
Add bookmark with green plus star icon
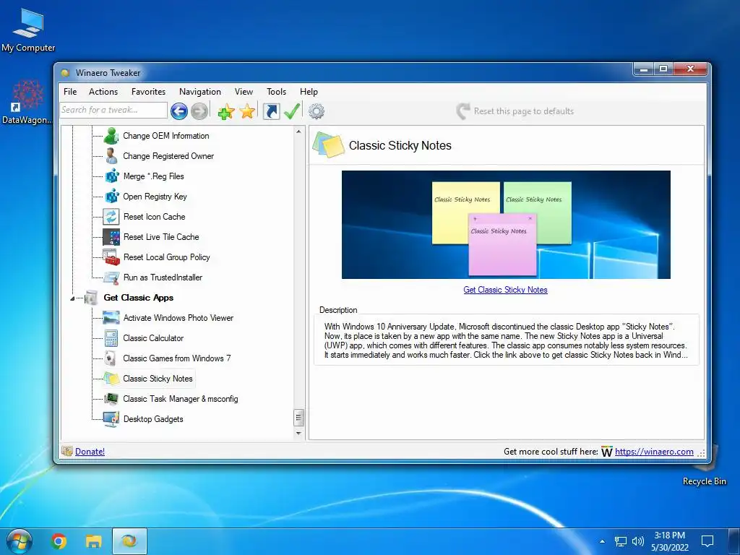click(226, 111)
